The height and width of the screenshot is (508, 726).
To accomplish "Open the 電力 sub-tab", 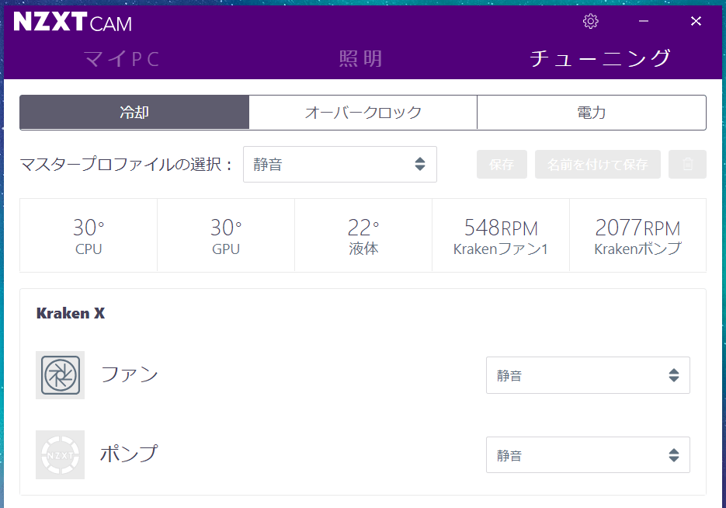I will tap(591, 113).
